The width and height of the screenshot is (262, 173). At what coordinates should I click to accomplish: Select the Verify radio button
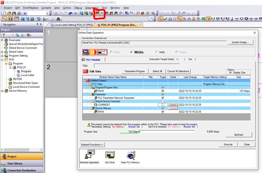(x=157, y=52)
